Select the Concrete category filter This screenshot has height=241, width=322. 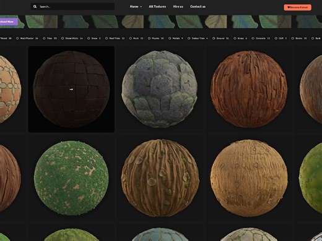261,38
